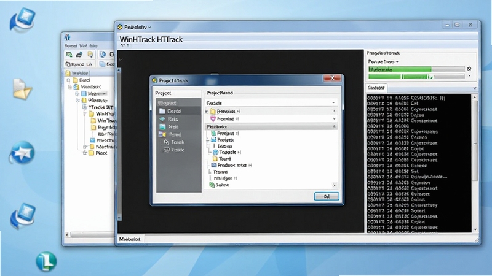Screen dimensions: 492x276
Task: Click the upper green progress bar in right panel
Action: [416, 69]
